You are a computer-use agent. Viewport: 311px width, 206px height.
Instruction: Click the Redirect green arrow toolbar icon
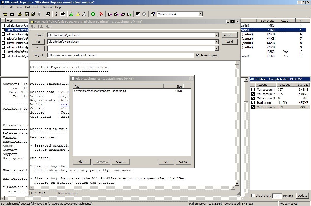(129, 14)
